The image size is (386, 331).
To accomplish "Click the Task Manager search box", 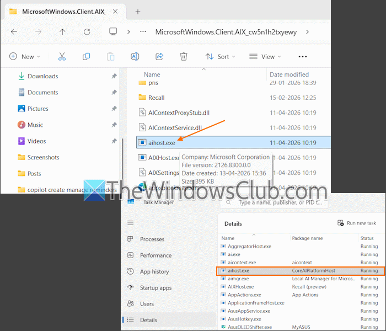I will click(274, 202).
